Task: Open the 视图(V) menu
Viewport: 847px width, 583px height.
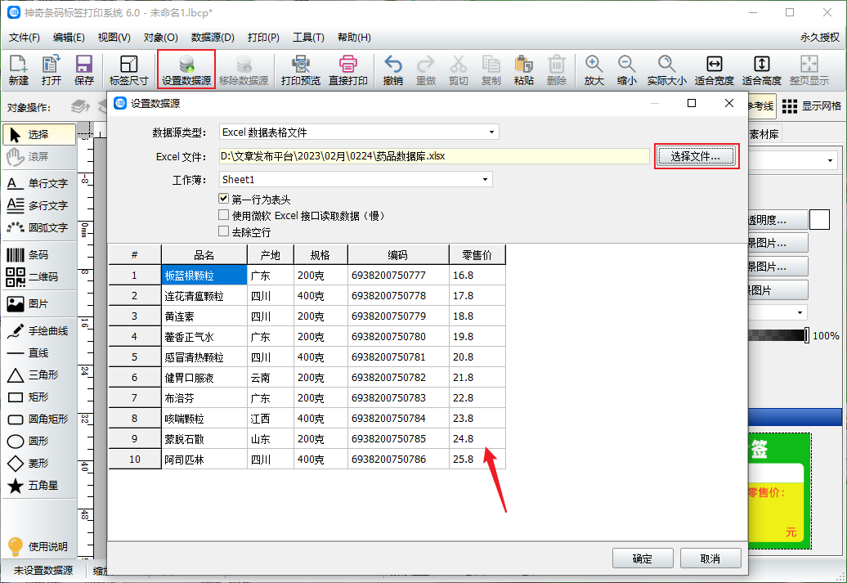Action: click(114, 38)
